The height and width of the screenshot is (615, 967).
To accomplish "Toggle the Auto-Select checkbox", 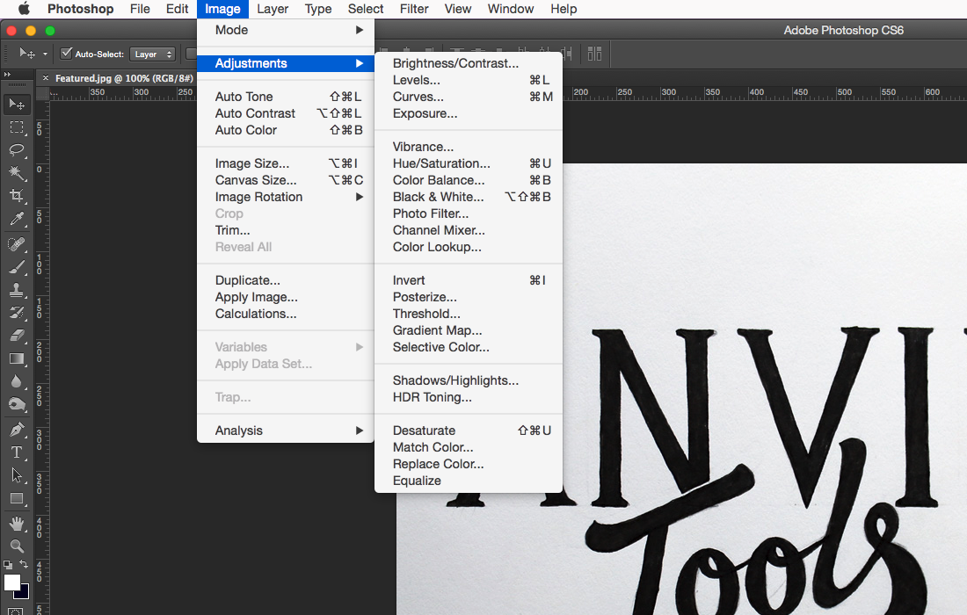I will [66, 54].
